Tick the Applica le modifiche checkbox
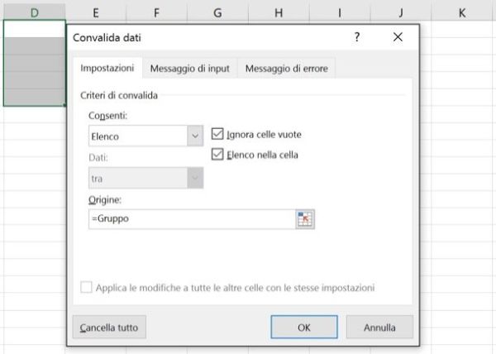The height and width of the screenshot is (354, 496). (x=87, y=288)
